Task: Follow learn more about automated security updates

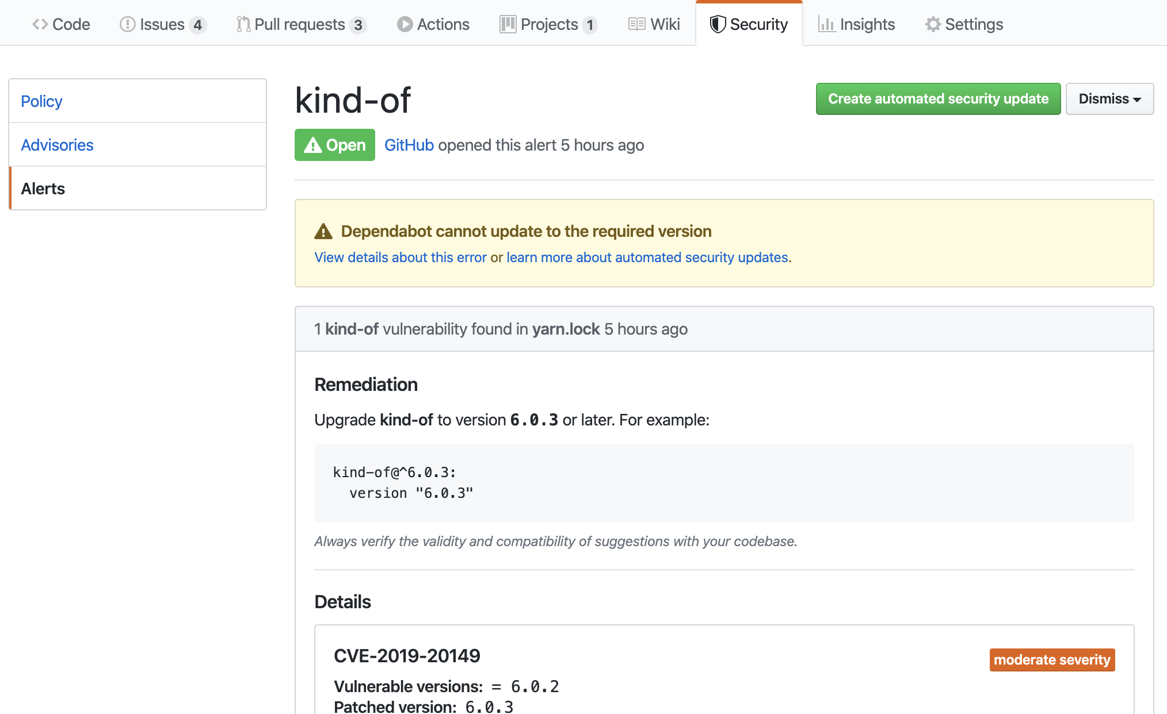Action: 649,258
